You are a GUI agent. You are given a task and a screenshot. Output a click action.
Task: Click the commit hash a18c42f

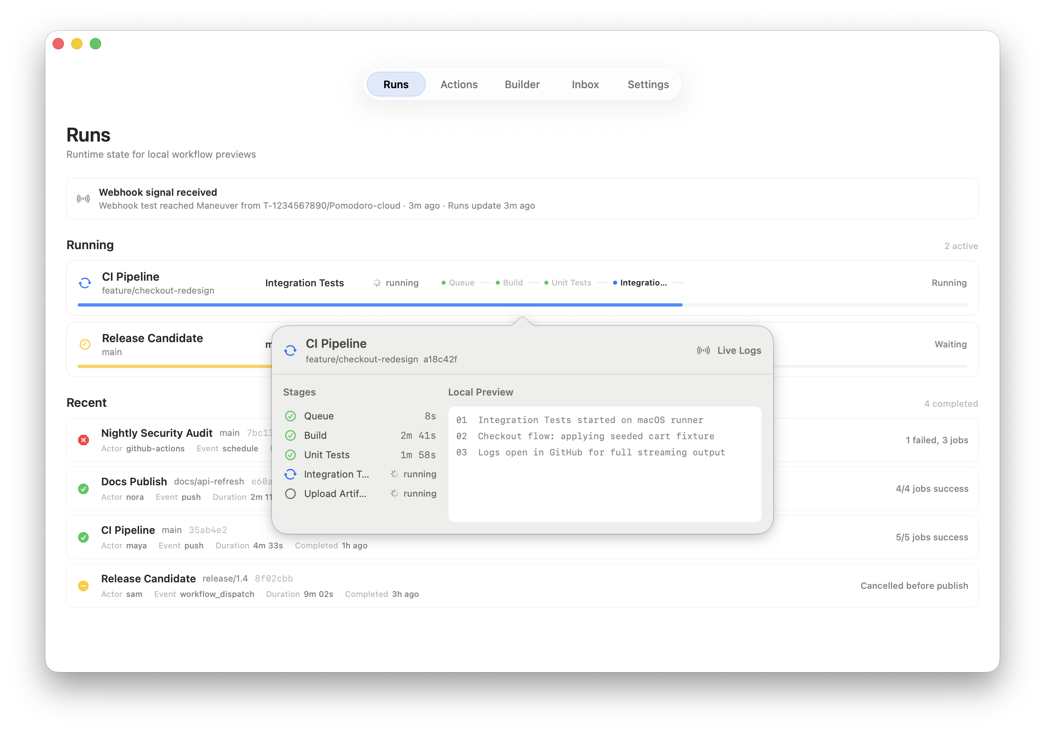(440, 359)
